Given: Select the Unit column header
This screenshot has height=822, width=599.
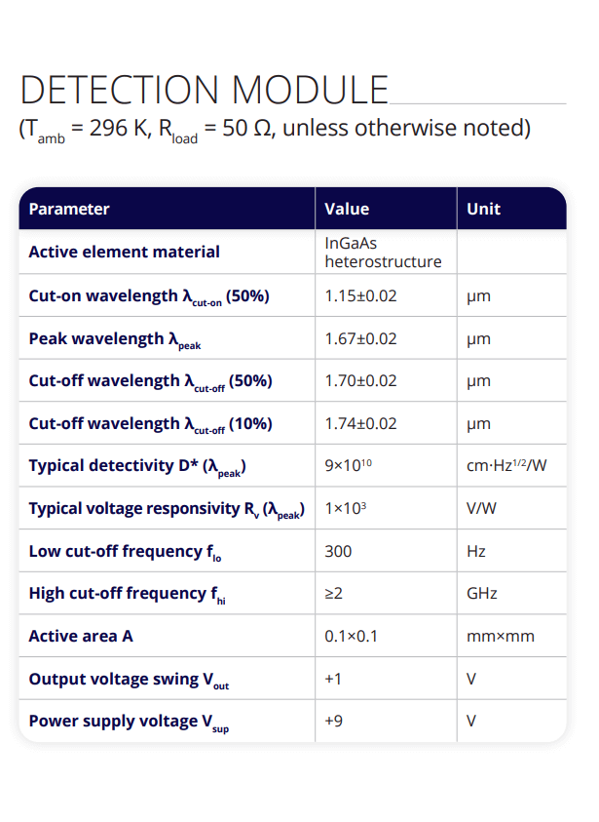Looking at the screenshot, I should pyautogui.click(x=483, y=209).
